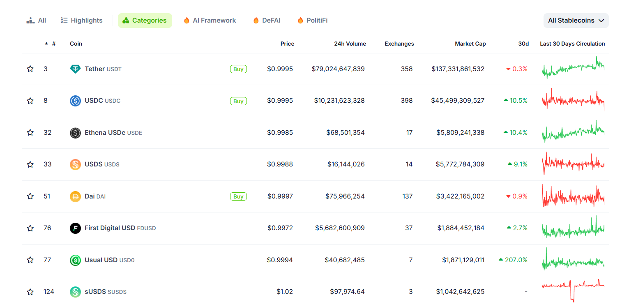
Task: Toggle the star for USDC row
Action: click(30, 101)
